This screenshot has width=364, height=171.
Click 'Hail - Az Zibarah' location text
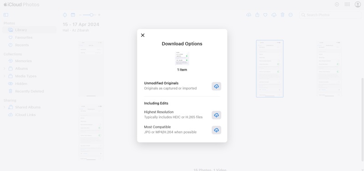point(76,30)
